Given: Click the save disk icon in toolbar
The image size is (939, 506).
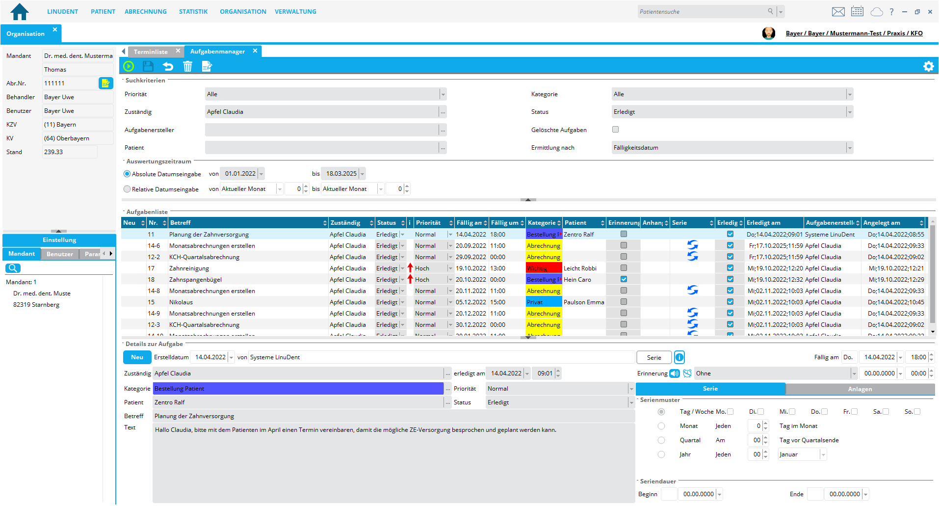Looking at the screenshot, I should 148,66.
